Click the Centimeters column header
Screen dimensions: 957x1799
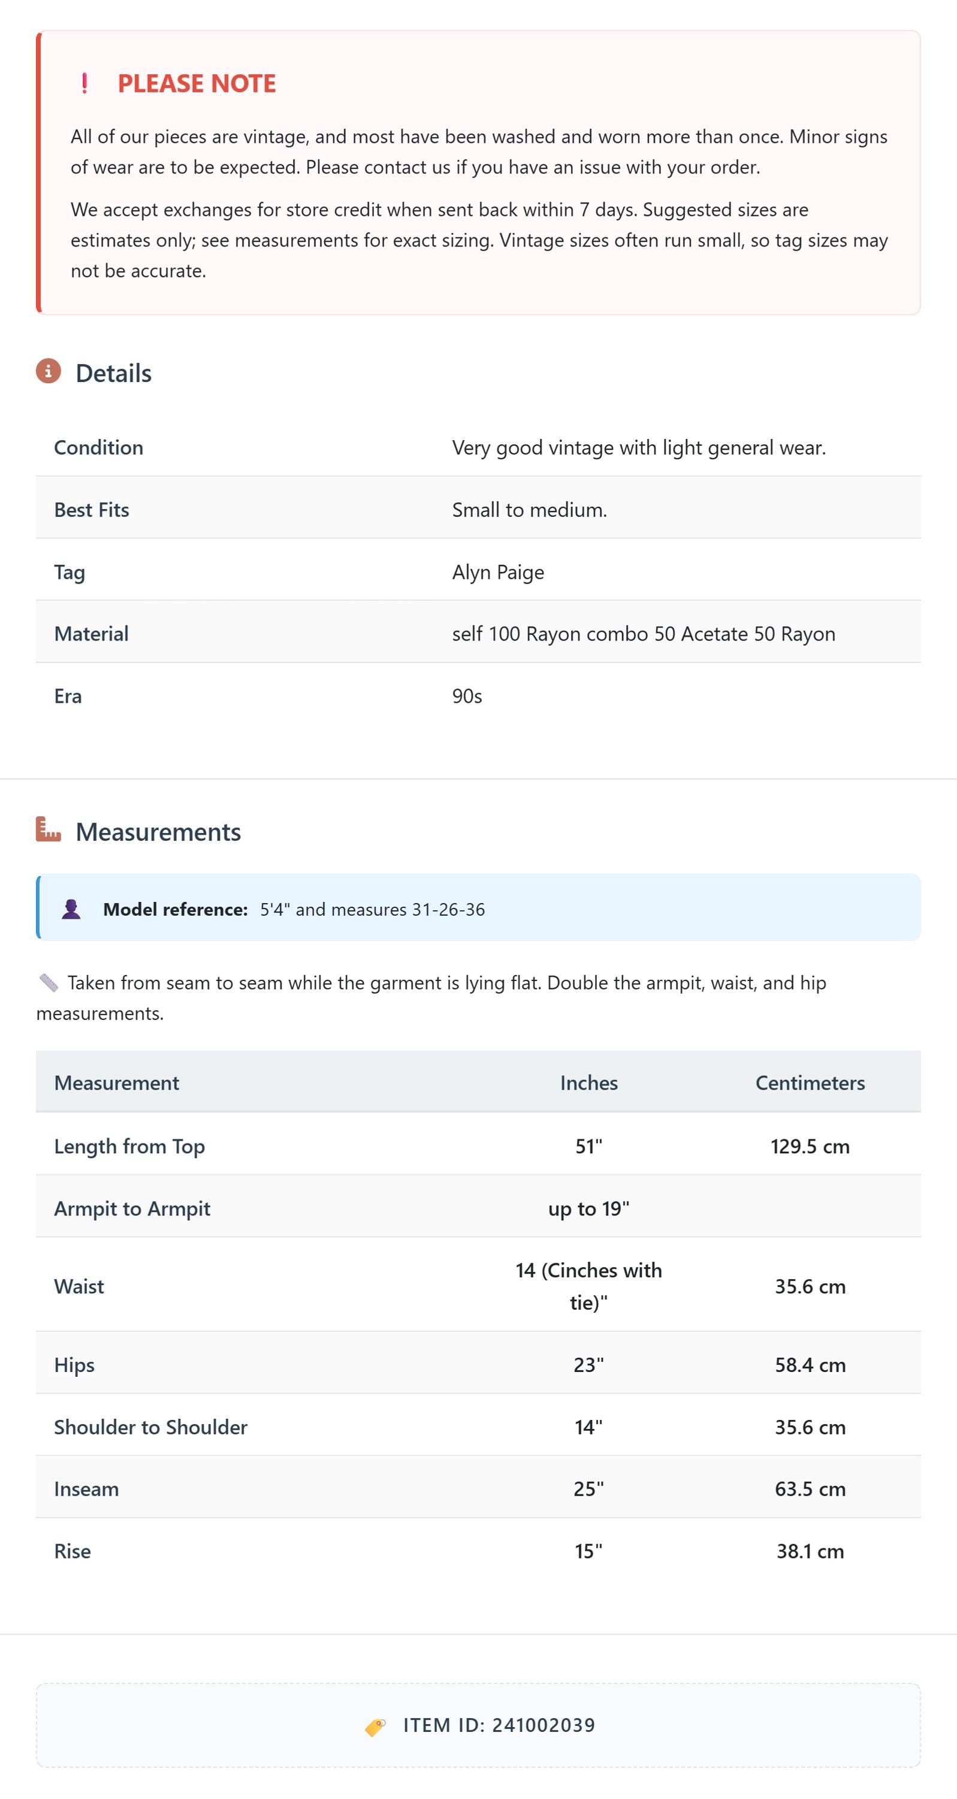pos(810,1082)
